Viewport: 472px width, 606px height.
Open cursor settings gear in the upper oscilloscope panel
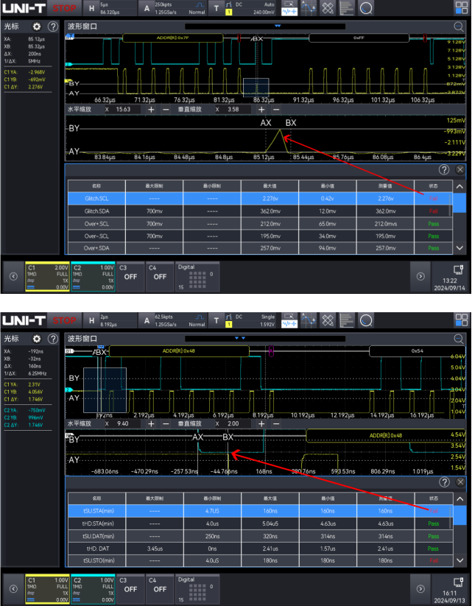click(36, 27)
